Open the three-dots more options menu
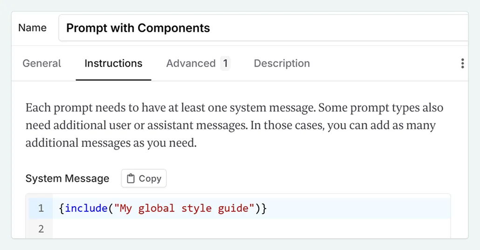The height and width of the screenshot is (250, 480). (462, 63)
